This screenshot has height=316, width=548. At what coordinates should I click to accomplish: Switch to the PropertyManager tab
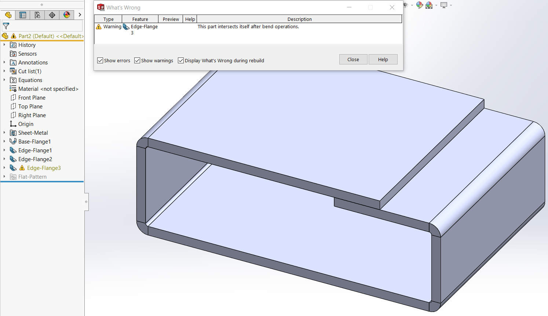(23, 15)
